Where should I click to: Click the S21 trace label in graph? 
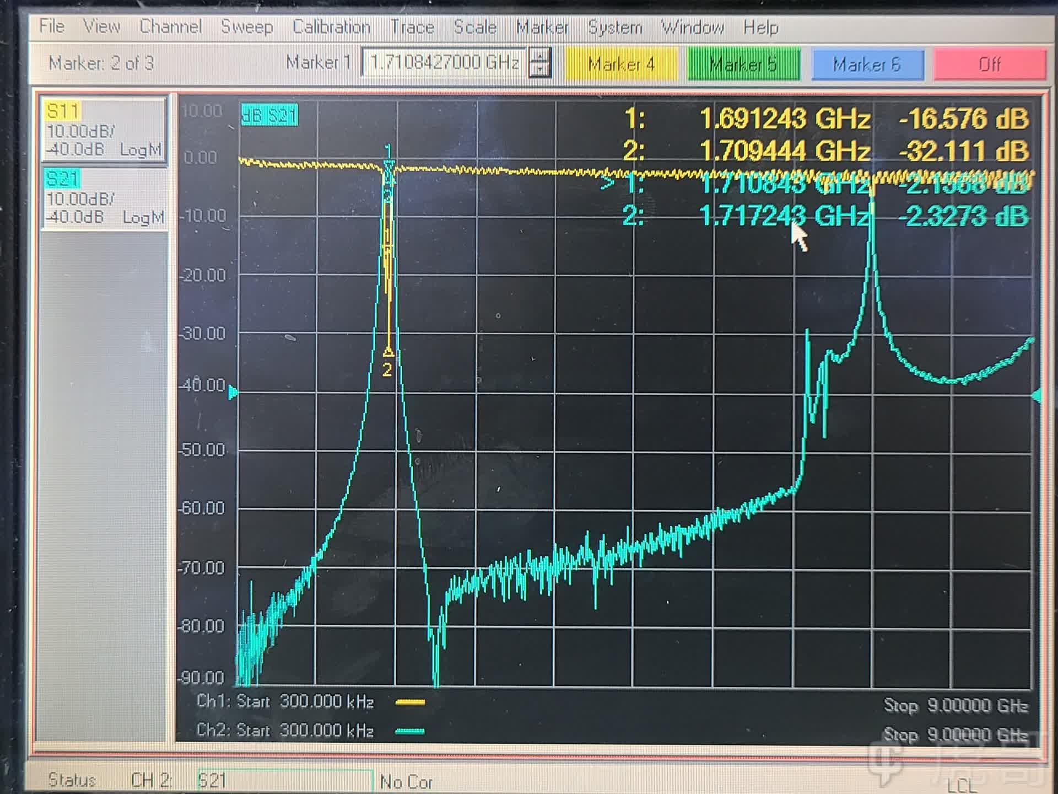(269, 115)
